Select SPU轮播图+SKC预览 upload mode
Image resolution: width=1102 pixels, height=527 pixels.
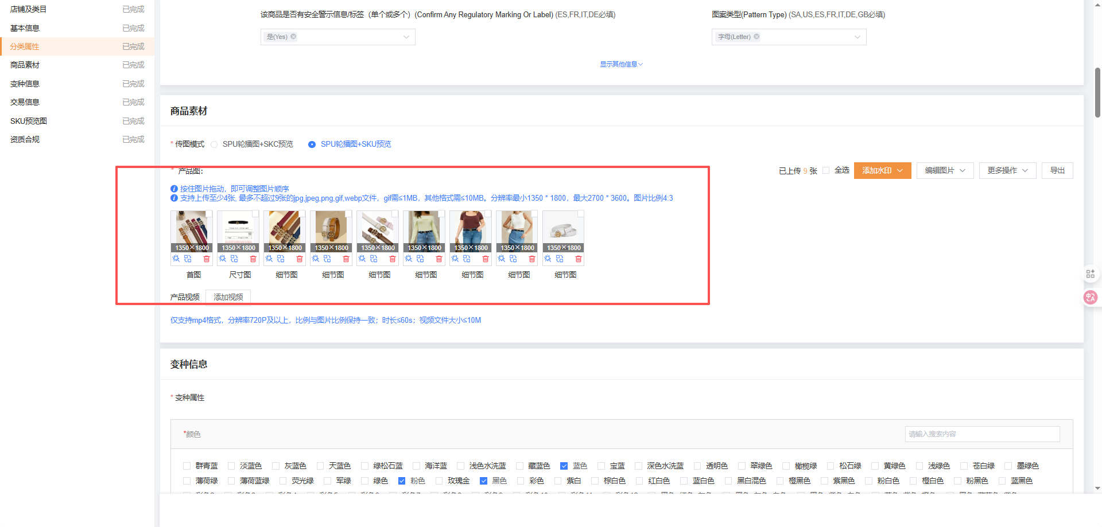click(214, 145)
